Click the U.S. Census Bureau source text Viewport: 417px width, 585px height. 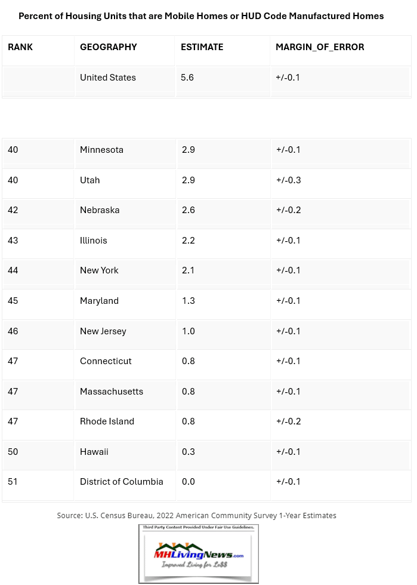click(197, 515)
